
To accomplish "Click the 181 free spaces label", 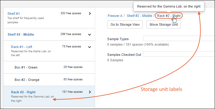I will coord(72,92).
